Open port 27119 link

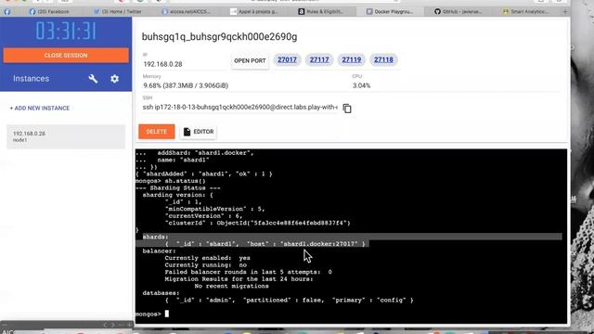[x=351, y=59]
